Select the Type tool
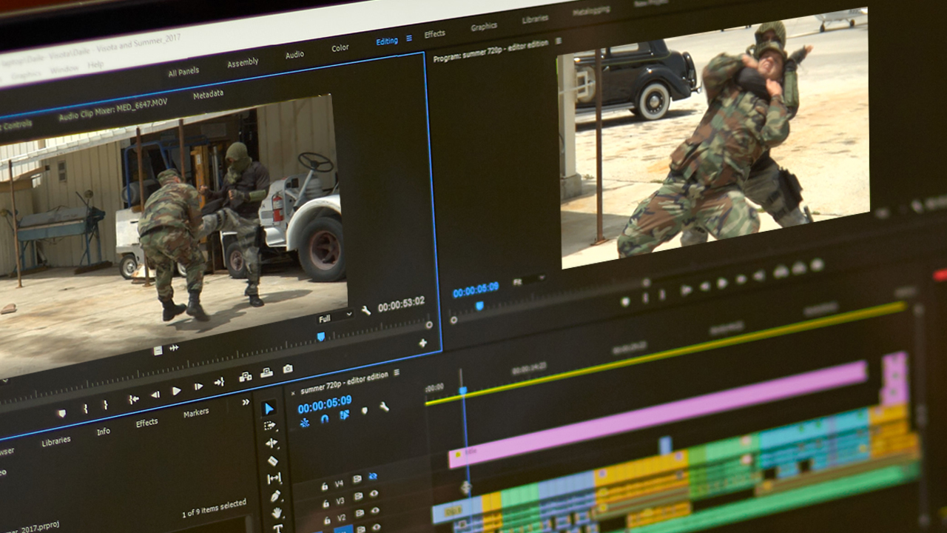The width and height of the screenshot is (947, 533). 277,527
